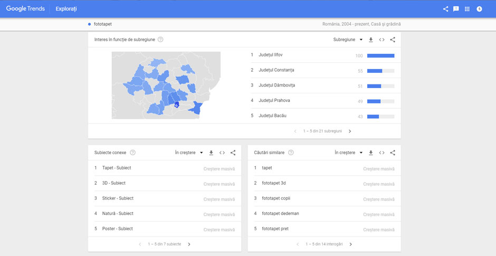Download the Subiecte conexe data
The width and height of the screenshot is (496, 256).
click(211, 153)
